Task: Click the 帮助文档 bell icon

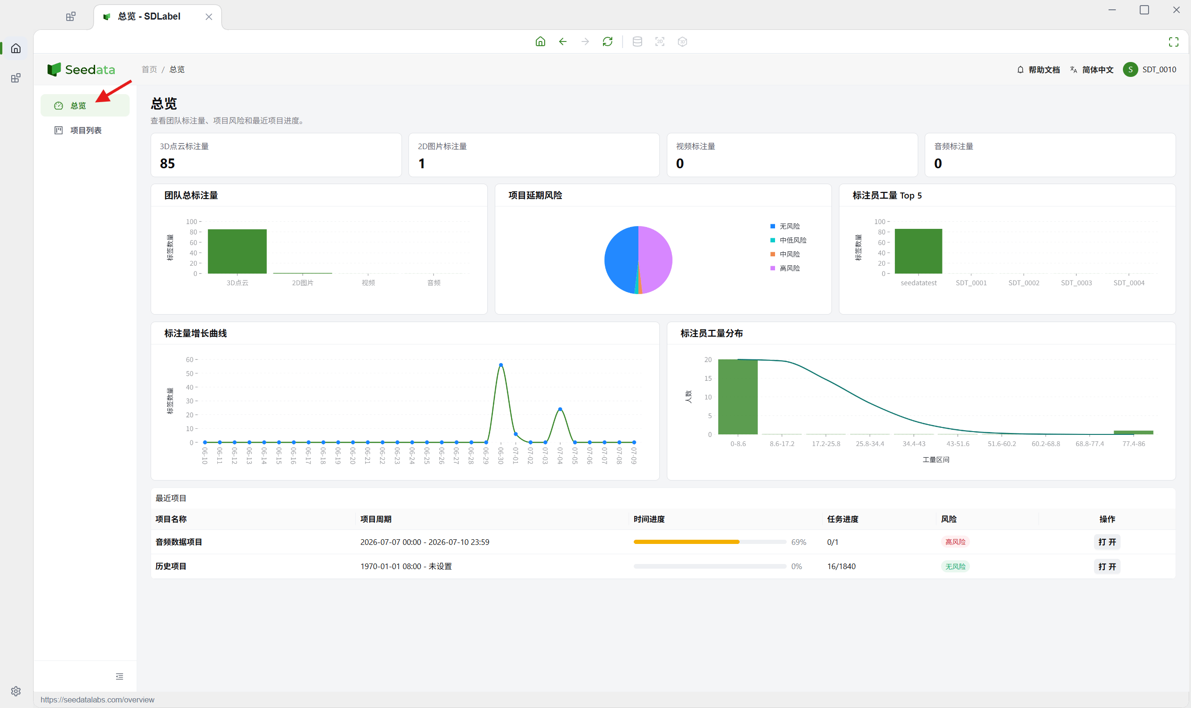Action: pyautogui.click(x=1020, y=69)
